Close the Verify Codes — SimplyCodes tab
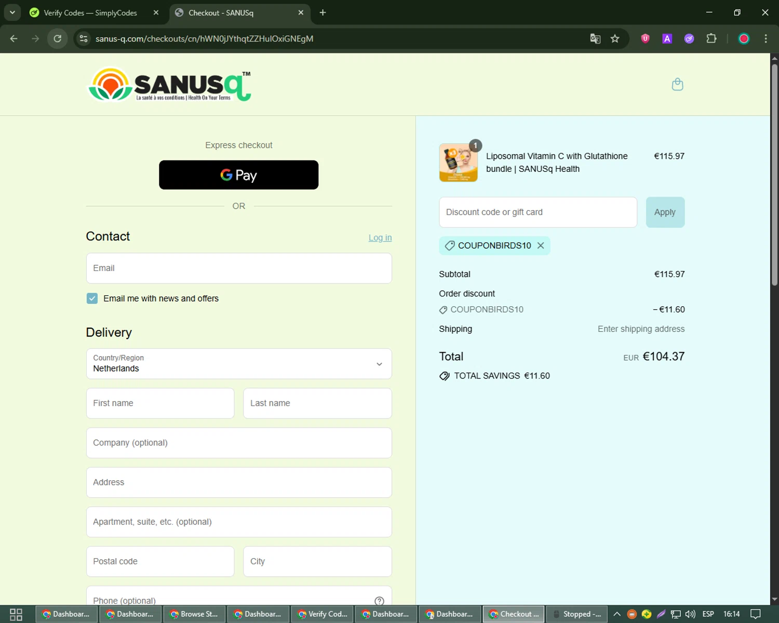Image resolution: width=779 pixels, height=623 pixels. (x=156, y=12)
